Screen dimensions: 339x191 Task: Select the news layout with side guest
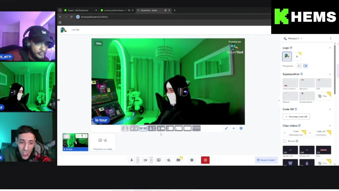click(161, 129)
